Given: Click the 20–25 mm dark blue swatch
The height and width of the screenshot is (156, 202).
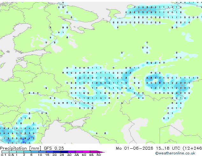Looking at the screenshot, I should point(57,152).
